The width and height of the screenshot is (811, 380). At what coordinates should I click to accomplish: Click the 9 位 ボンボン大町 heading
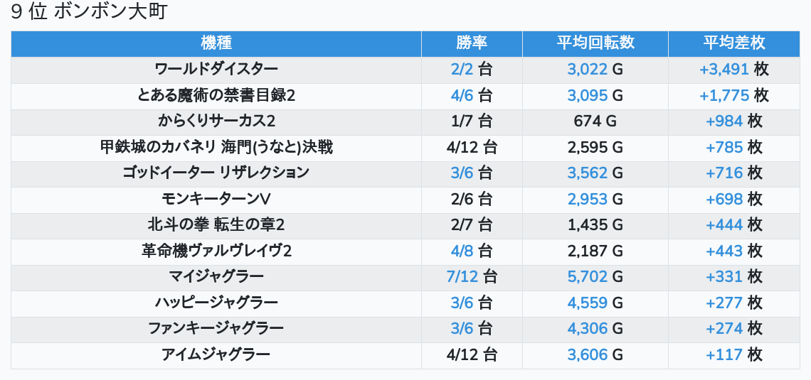point(89,11)
